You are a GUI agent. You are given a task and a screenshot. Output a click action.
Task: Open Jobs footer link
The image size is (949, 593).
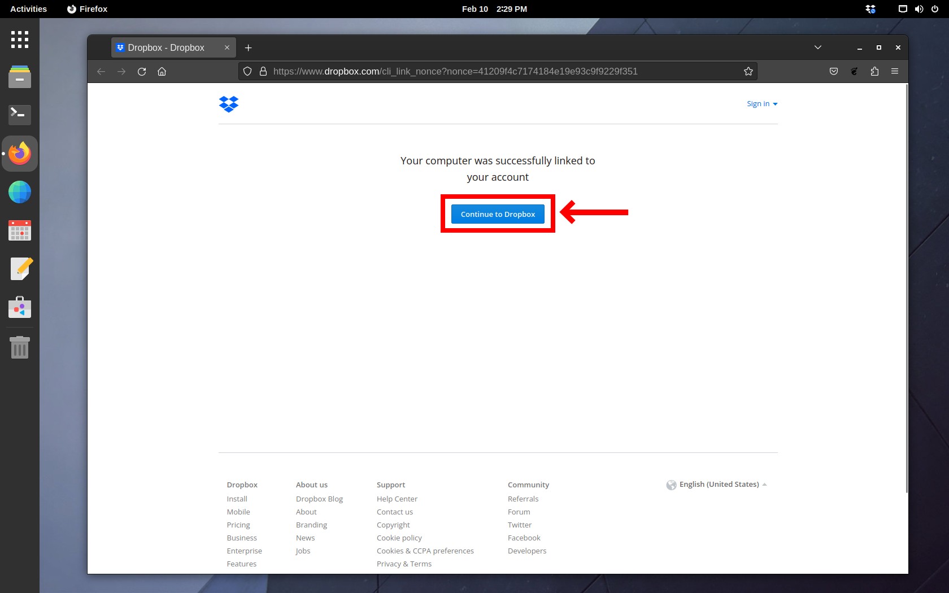pos(303,551)
